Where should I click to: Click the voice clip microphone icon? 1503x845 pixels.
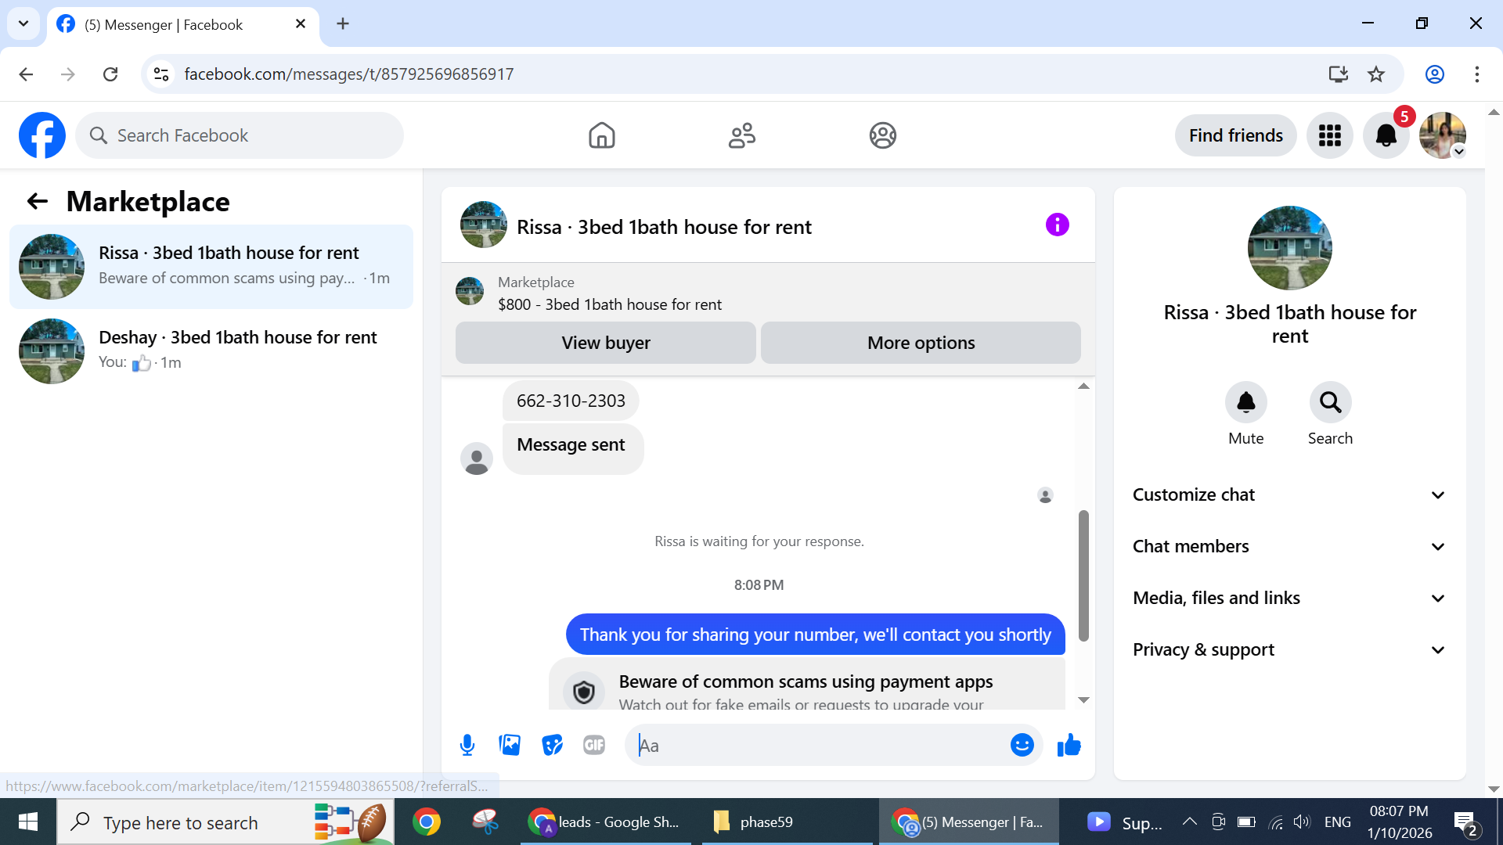point(467,745)
